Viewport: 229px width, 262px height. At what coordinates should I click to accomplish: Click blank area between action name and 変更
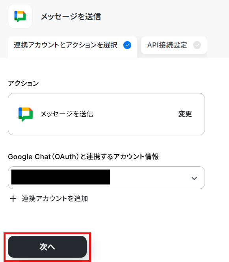point(136,114)
